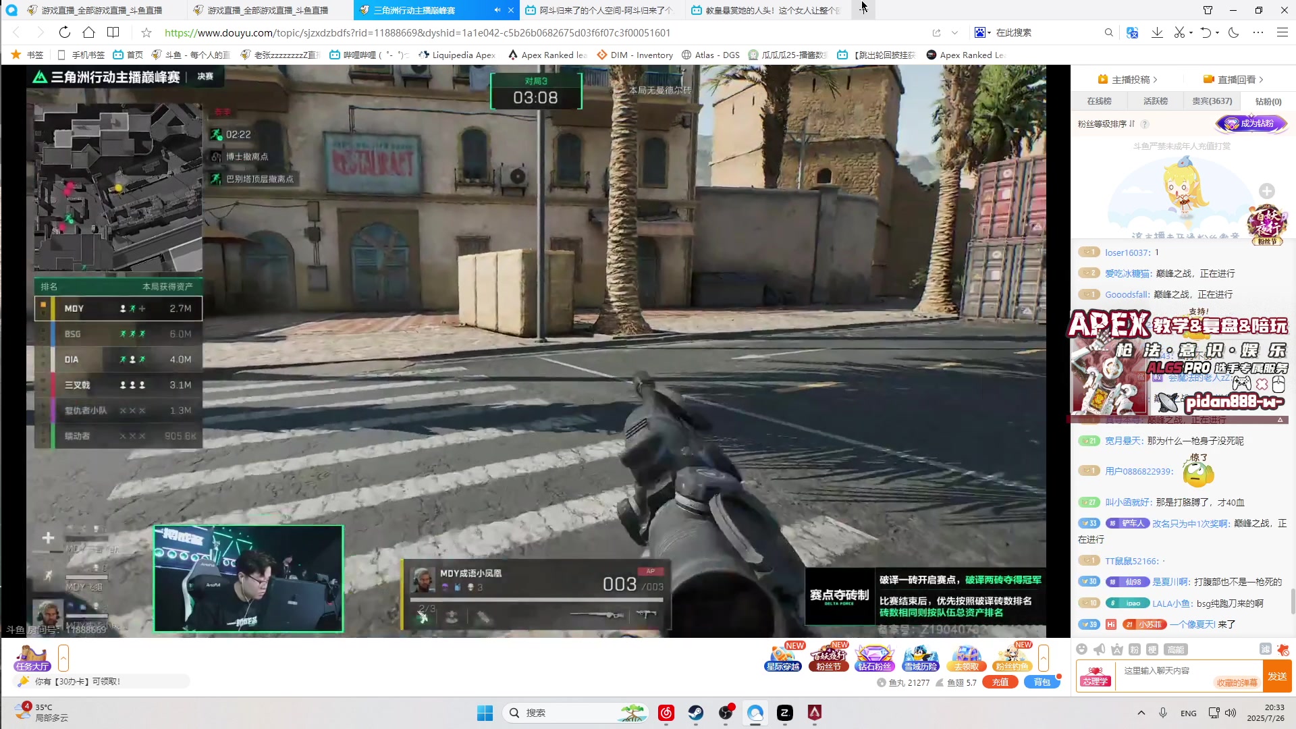Click the 粉丝等级排序 help question icon
The height and width of the screenshot is (729, 1296).
[x=1144, y=124]
